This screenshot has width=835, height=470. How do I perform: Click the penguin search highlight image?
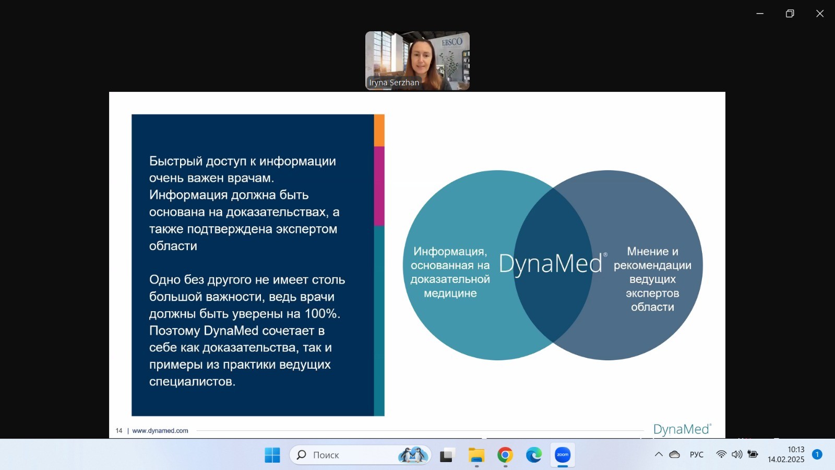(x=413, y=455)
